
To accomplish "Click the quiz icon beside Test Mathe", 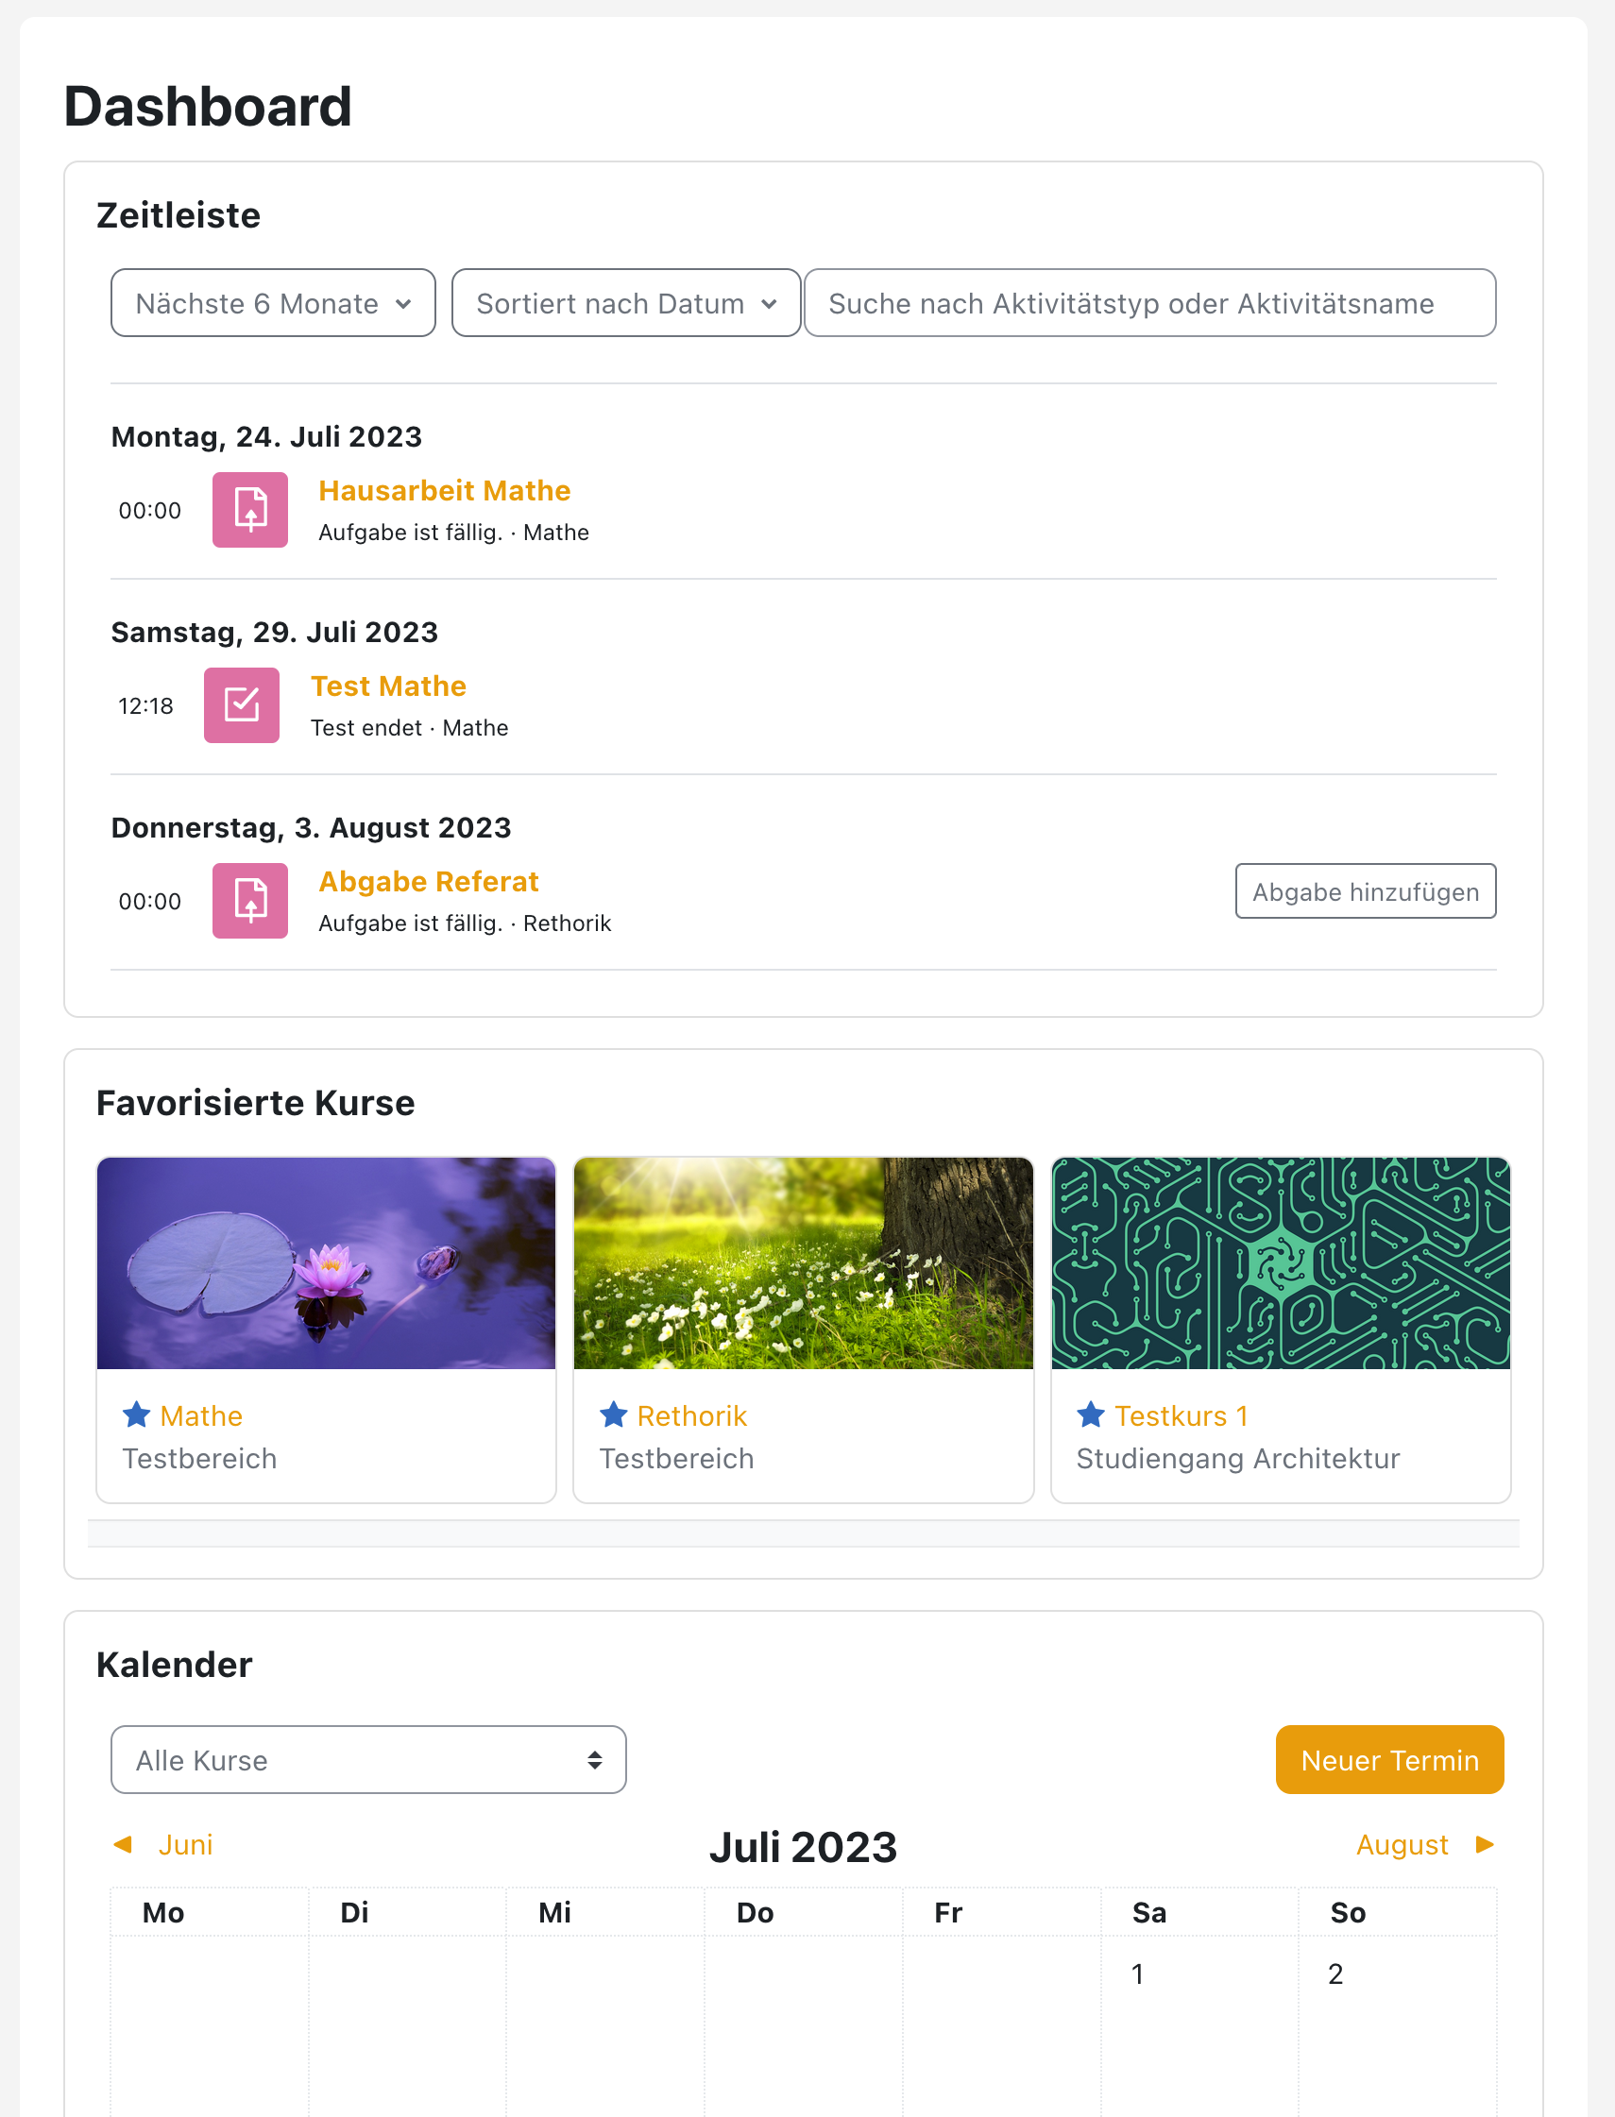I will point(241,705).
